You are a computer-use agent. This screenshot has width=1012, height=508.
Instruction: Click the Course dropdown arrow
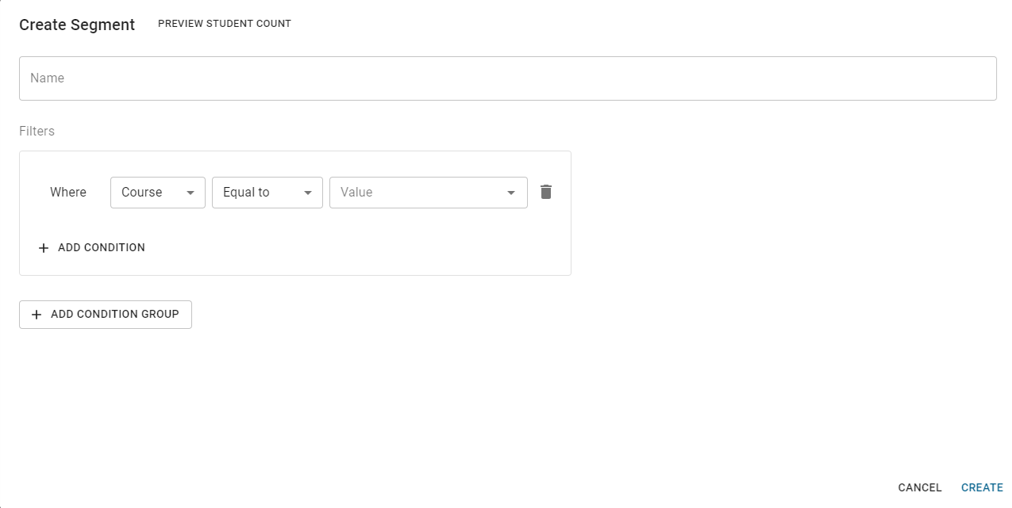190,193
